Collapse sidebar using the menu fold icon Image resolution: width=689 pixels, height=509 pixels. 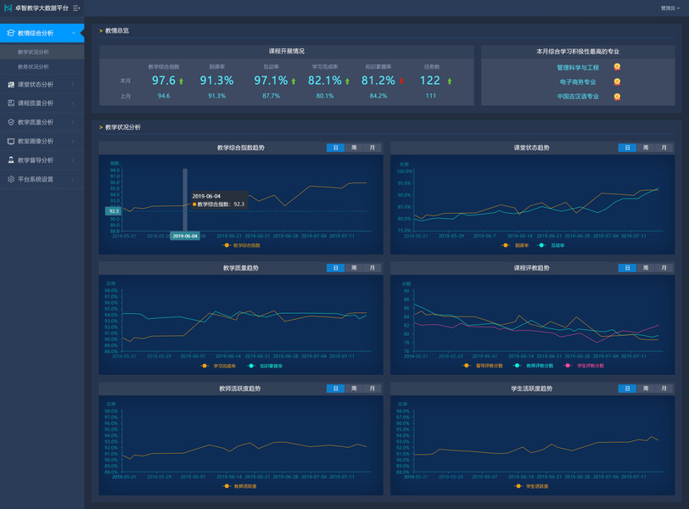tap(76, 8)
